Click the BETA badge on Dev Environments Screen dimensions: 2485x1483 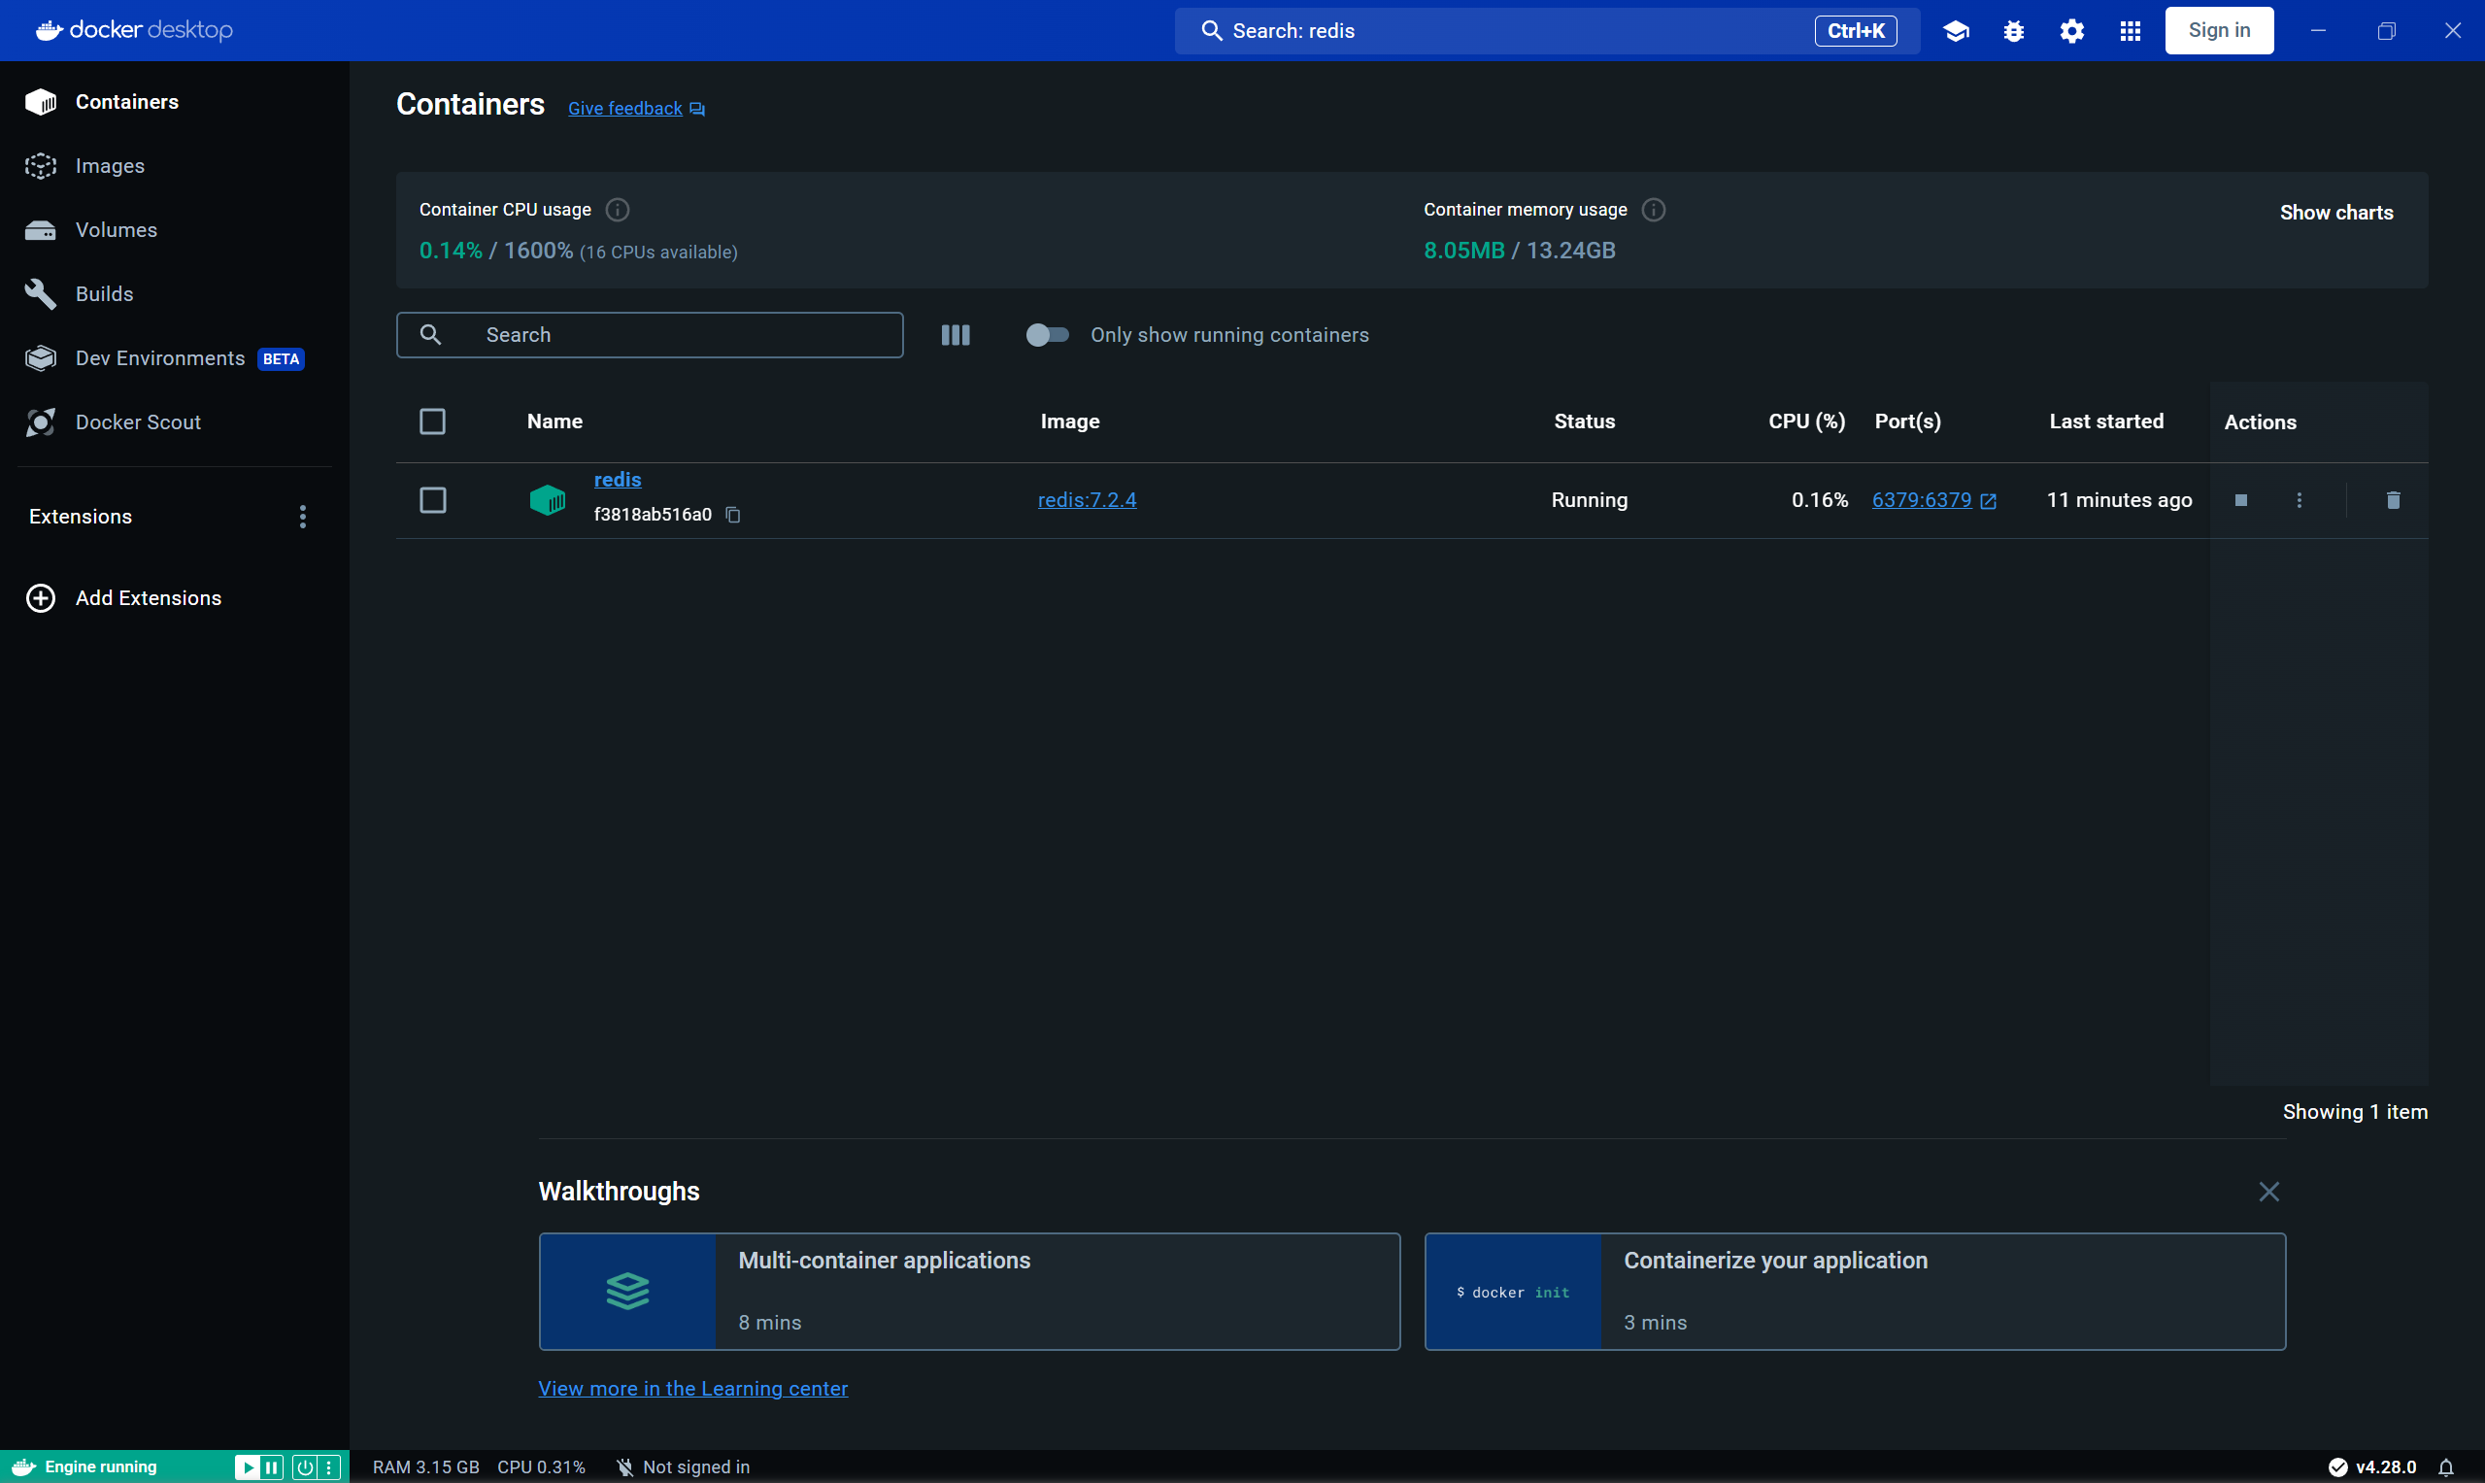(x=281, y=358)
